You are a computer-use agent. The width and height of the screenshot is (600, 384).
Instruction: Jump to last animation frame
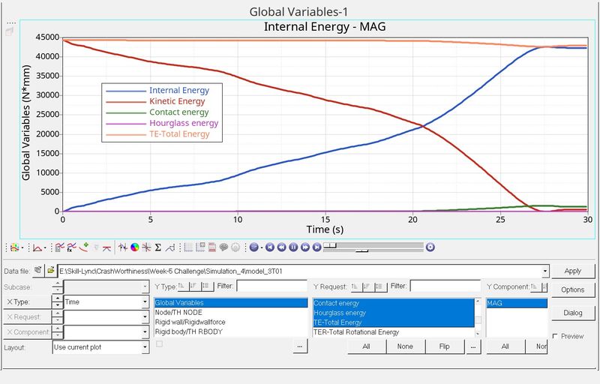(x=316, y=247)
